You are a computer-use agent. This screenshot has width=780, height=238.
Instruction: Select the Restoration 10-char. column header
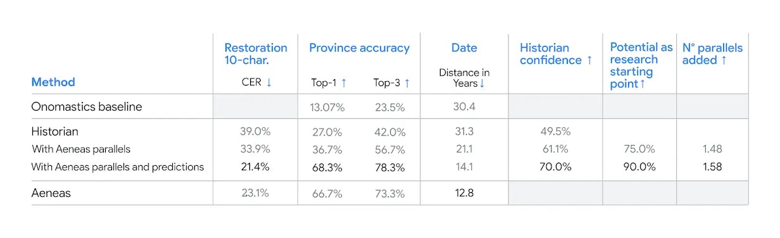pos(256,54)
